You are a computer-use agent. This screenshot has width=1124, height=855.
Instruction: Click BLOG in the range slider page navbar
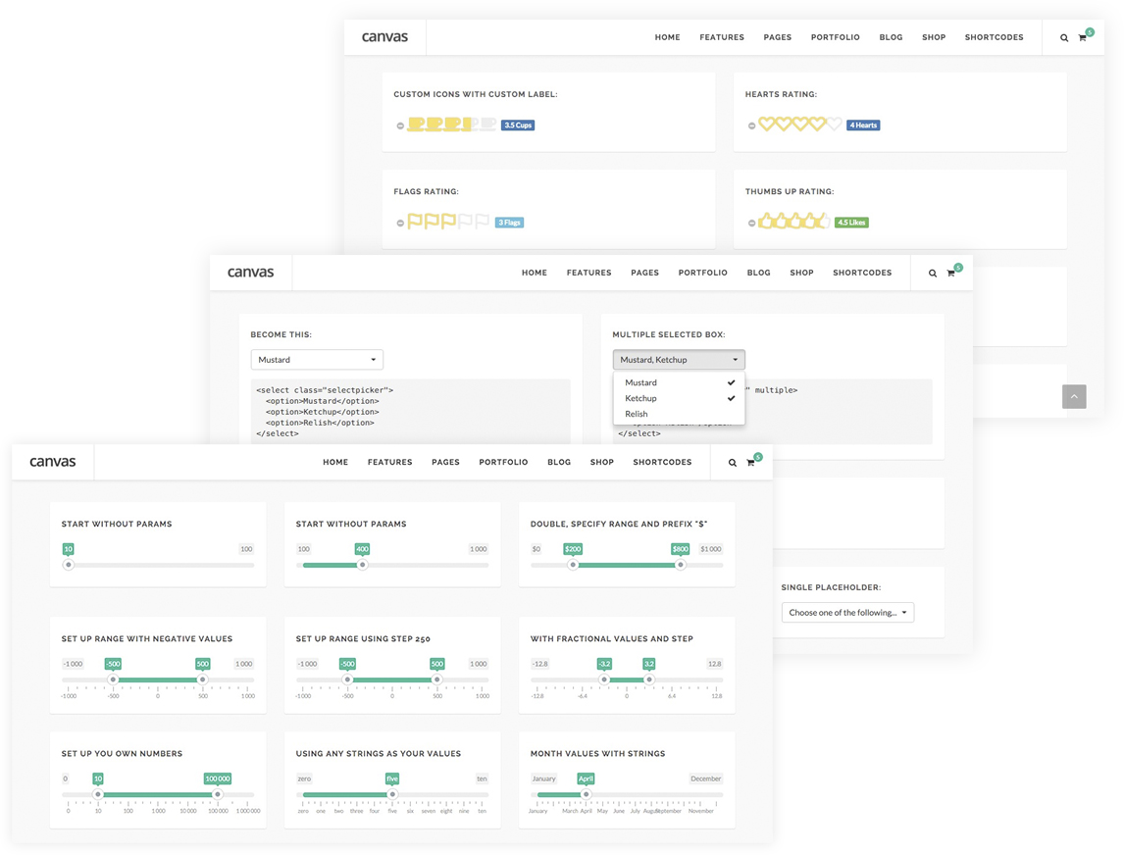(559, 462)
